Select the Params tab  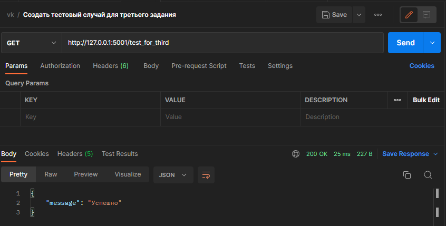coord(16,66)
